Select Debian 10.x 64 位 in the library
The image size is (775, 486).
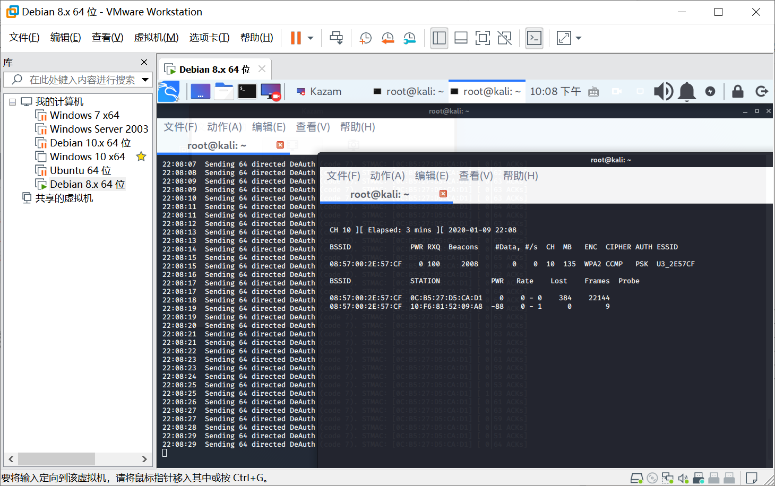coord(90,143)
